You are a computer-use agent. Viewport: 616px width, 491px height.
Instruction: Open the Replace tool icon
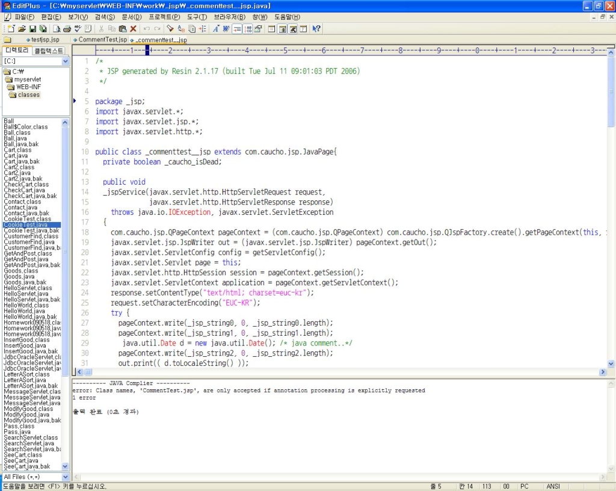[x=181, y=29]
